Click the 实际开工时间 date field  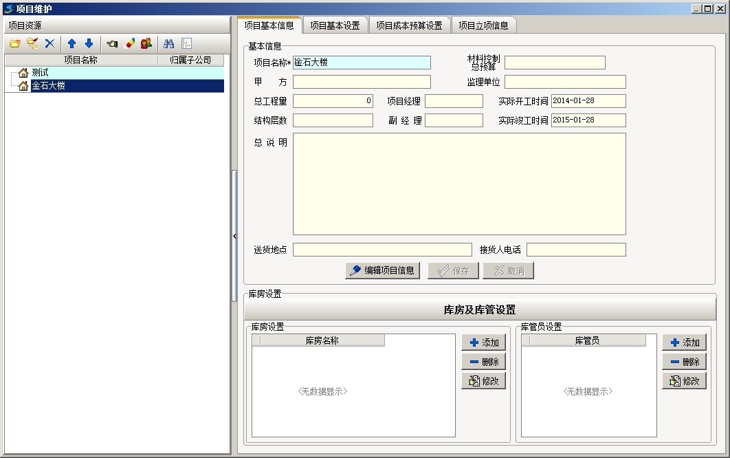(588, 101)
